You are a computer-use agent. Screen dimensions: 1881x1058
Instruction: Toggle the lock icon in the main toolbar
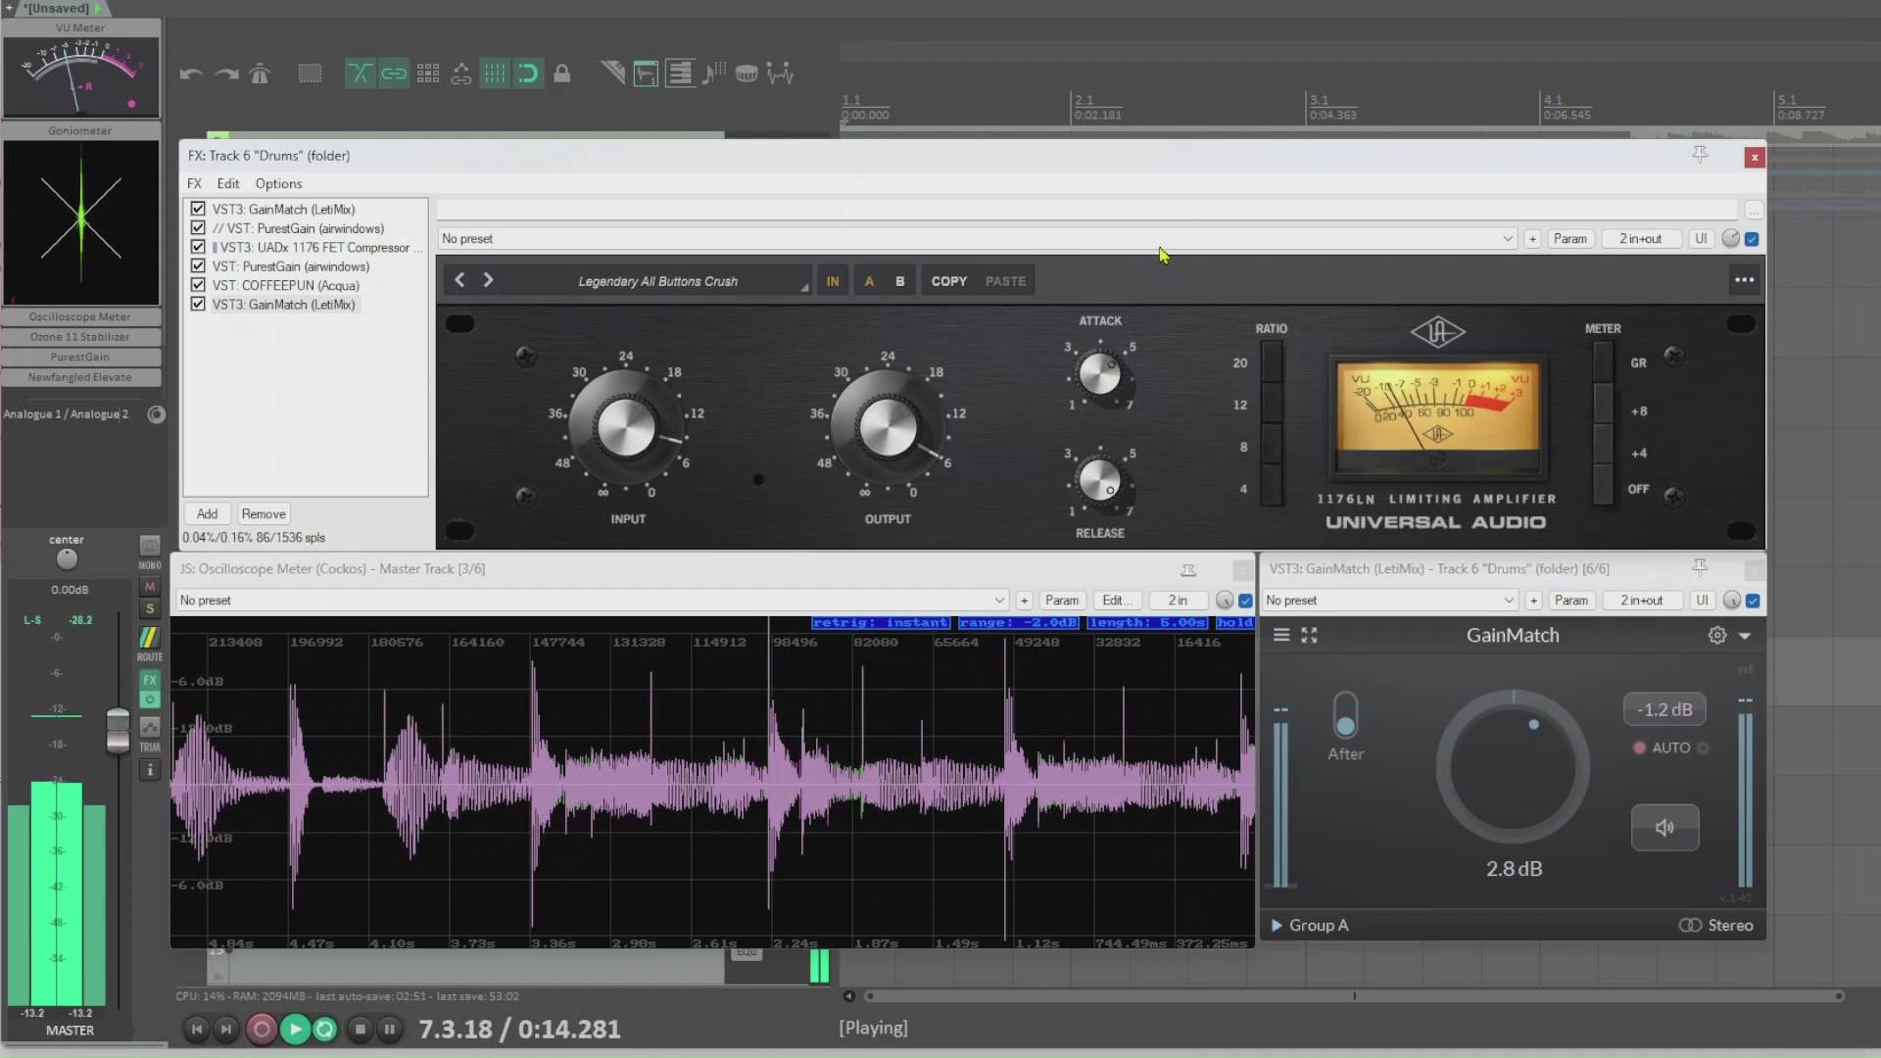[562, 72]
